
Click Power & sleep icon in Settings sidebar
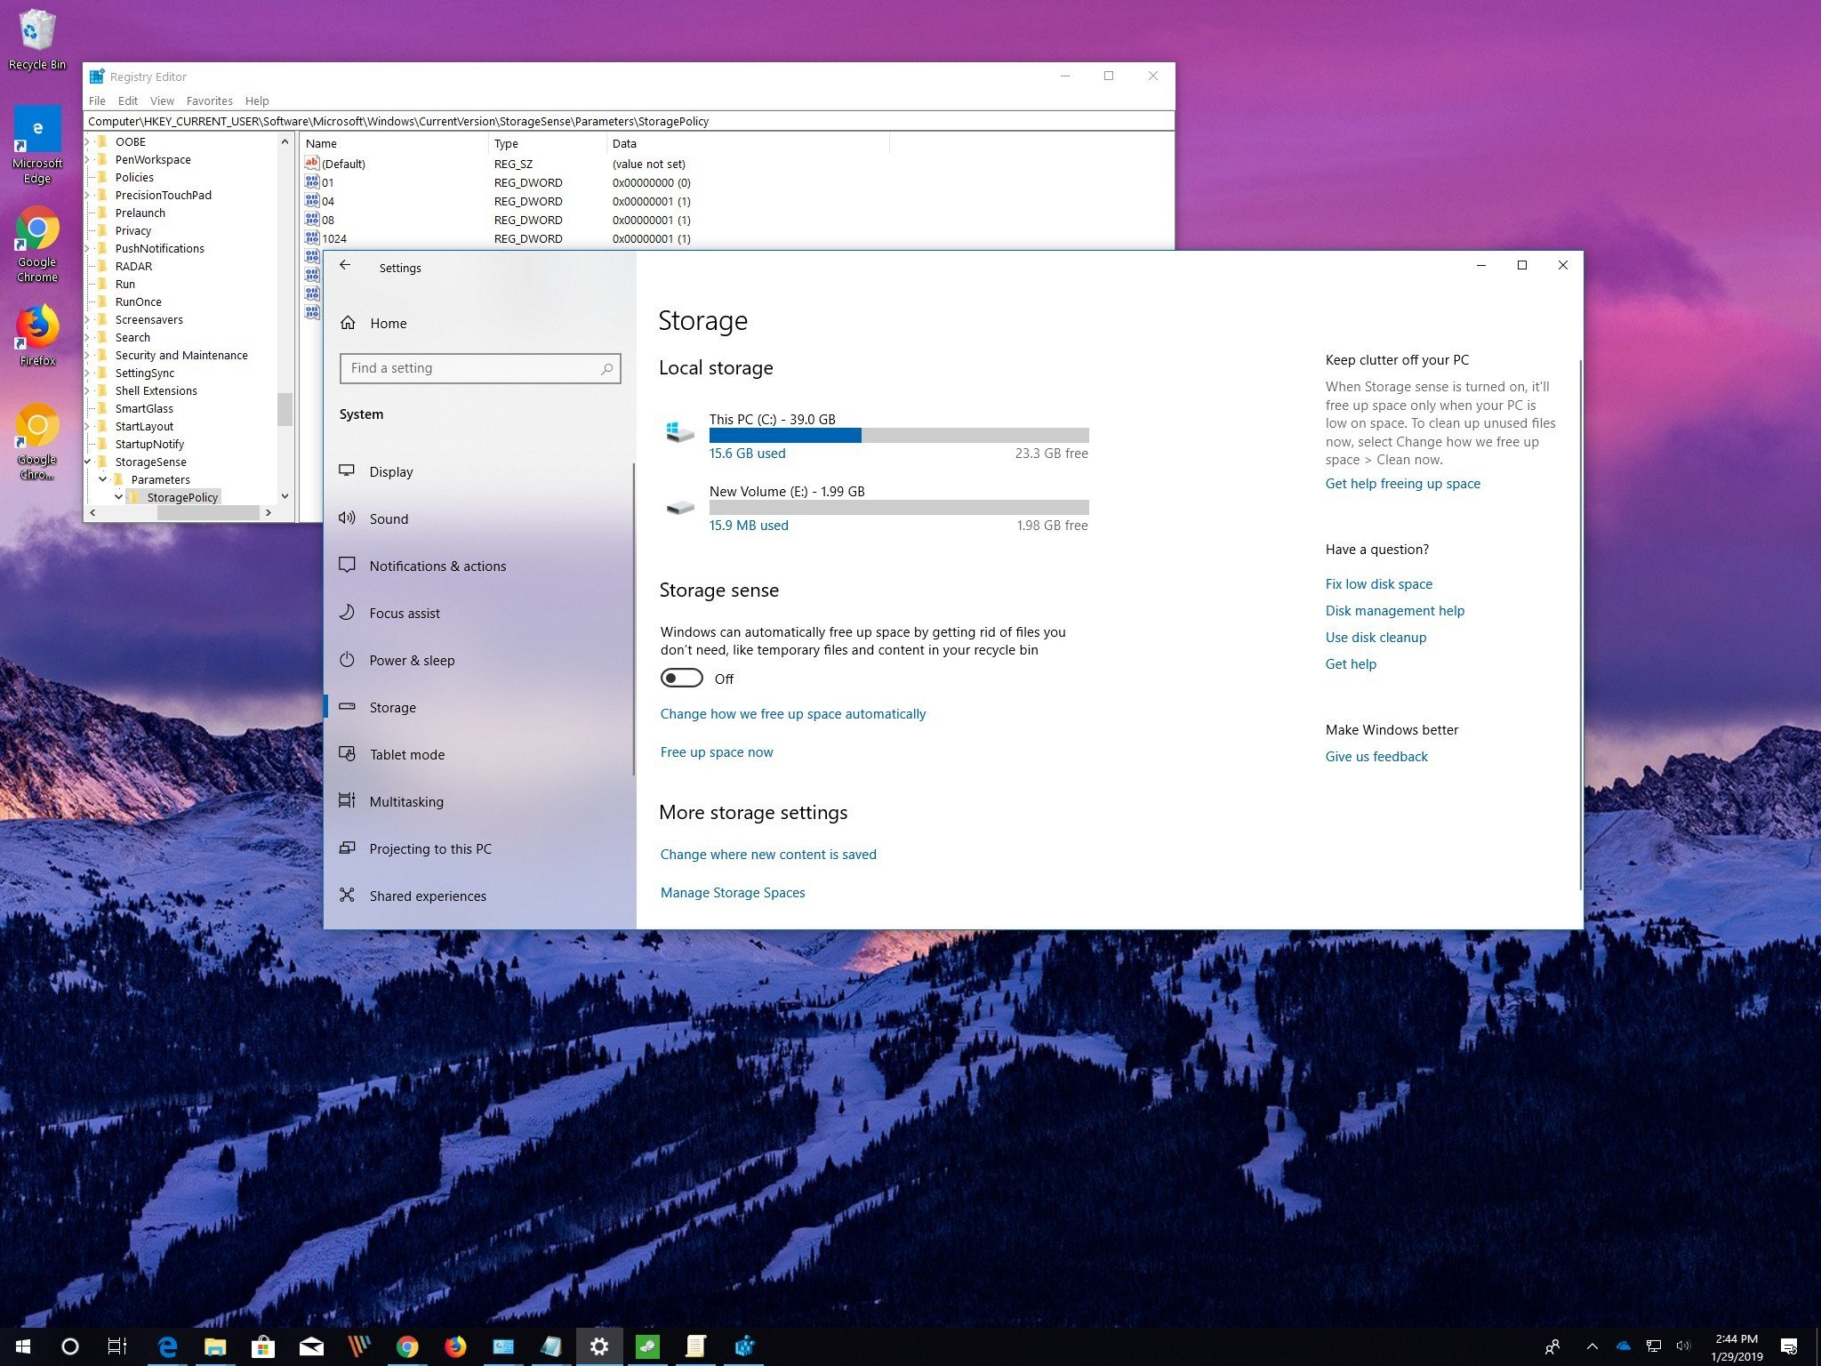(349, 660)
